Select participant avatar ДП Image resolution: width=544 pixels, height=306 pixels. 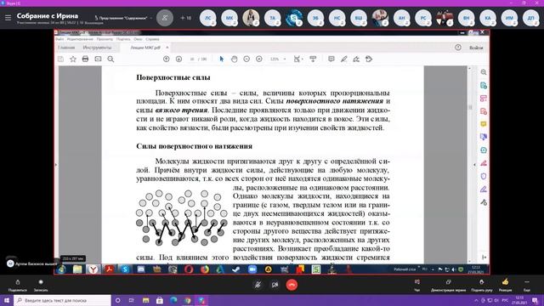tap(530, 18)
